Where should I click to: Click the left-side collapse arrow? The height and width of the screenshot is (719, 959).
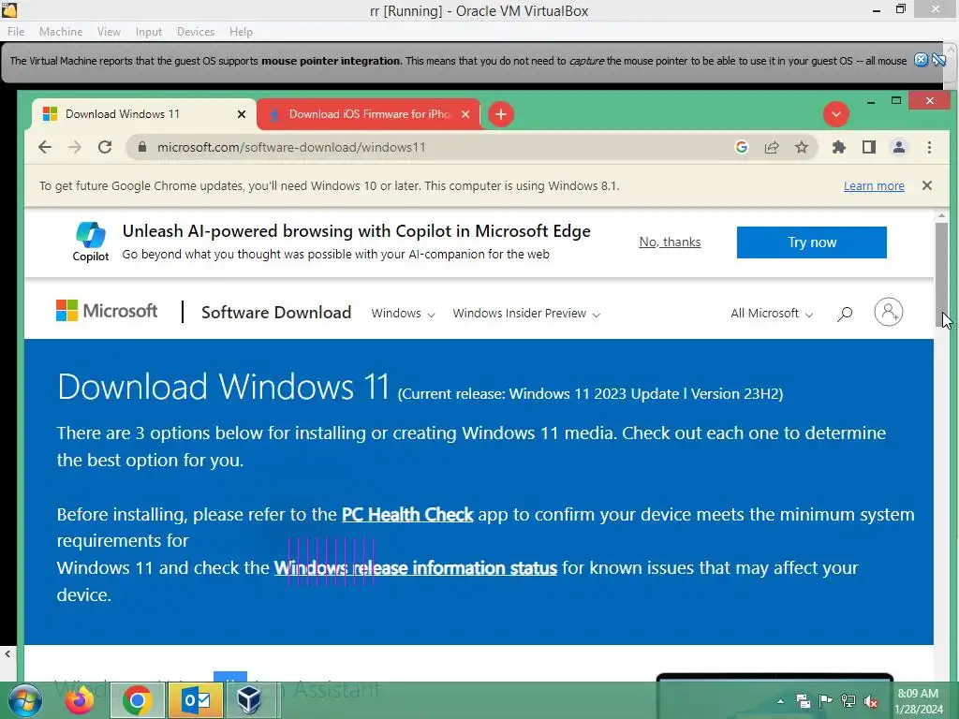point(7,653)
